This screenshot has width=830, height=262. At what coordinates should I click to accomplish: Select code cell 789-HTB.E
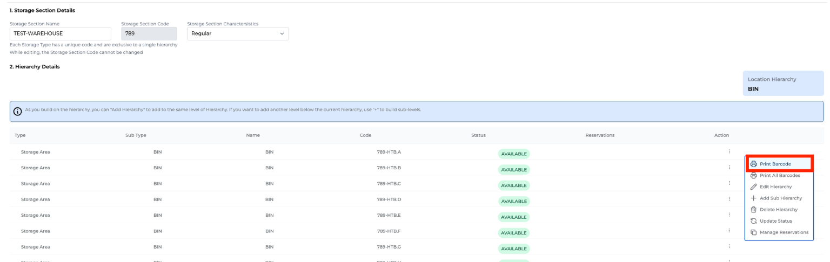pos(389,215)
